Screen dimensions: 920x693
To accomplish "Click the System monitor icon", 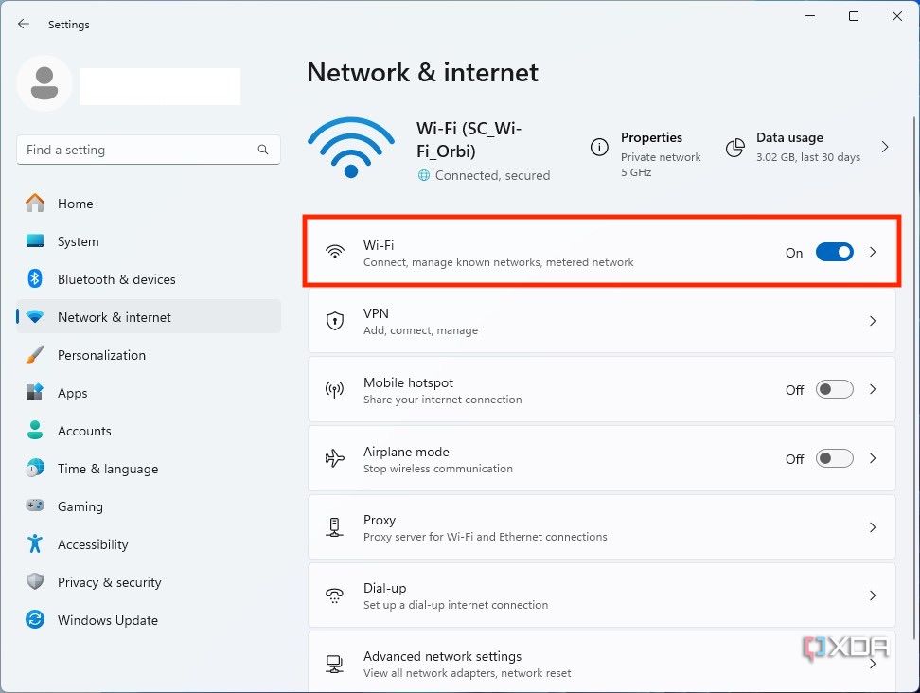I will (x=35, y=241).
